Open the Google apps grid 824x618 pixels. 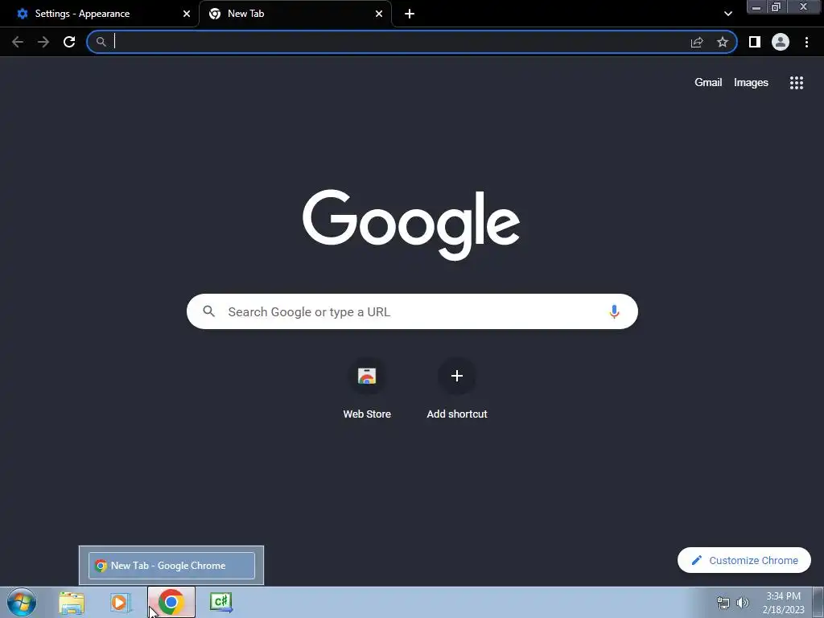click(797, 83)
